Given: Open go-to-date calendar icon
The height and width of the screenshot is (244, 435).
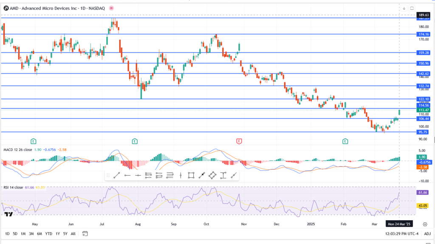Looking at the screenshot, I should [85, 233].
